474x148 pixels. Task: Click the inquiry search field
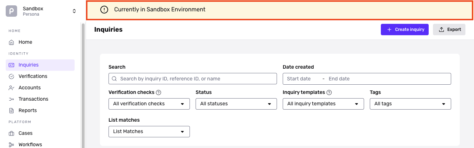[x=193, y=79]
